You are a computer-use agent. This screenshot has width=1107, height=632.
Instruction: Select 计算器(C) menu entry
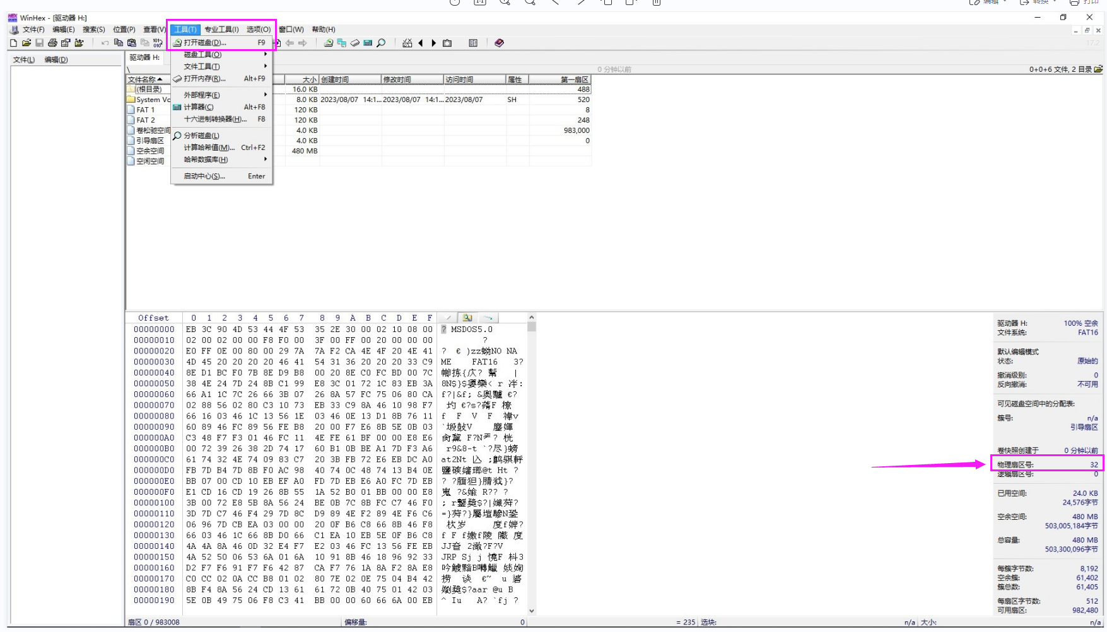pyautogui.click(x=221, y=107)
